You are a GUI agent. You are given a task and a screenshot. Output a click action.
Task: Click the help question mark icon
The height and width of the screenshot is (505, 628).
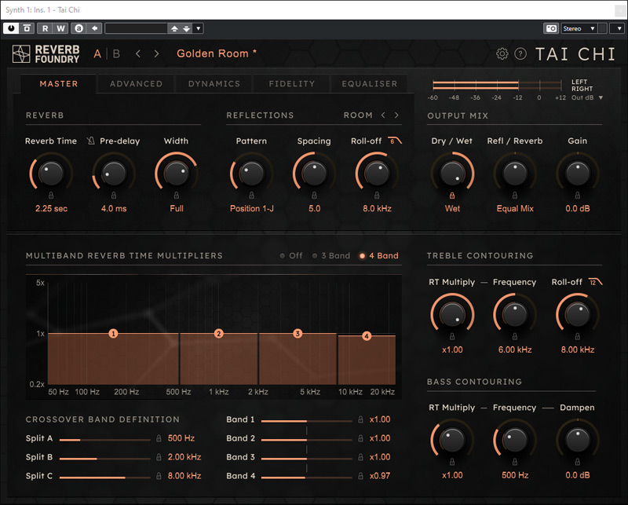[520, 53]
